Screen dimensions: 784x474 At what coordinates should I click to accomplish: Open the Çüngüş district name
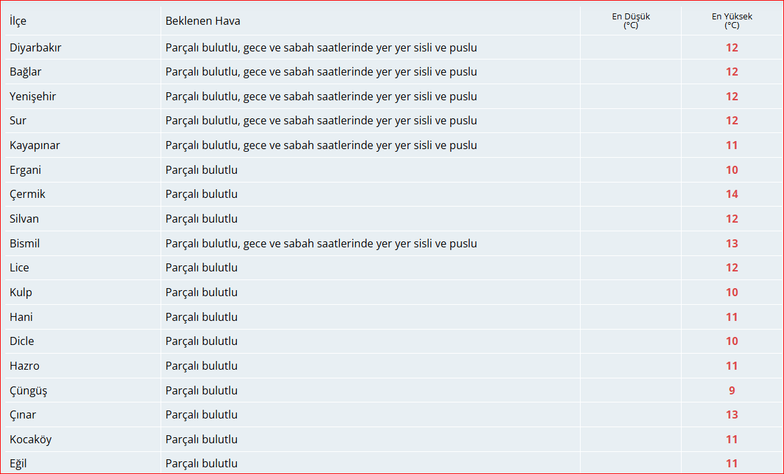click(x=28, y=390)
